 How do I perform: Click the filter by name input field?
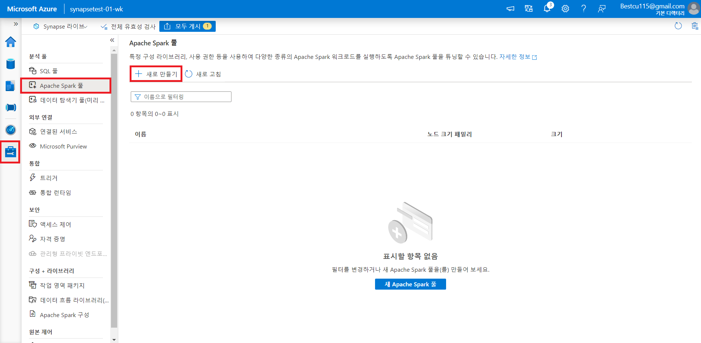[x=181, y=97]
